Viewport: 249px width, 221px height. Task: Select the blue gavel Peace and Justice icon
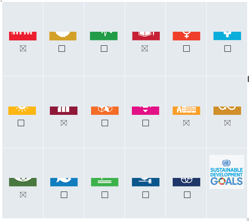click(x=145, y=182)
